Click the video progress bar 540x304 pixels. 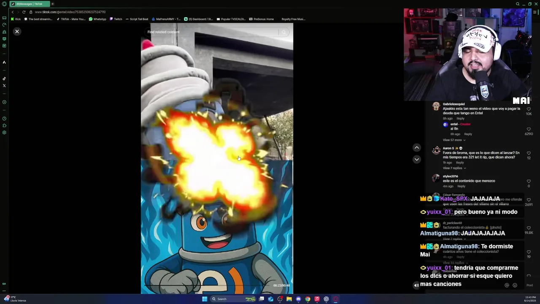(207, 286)
